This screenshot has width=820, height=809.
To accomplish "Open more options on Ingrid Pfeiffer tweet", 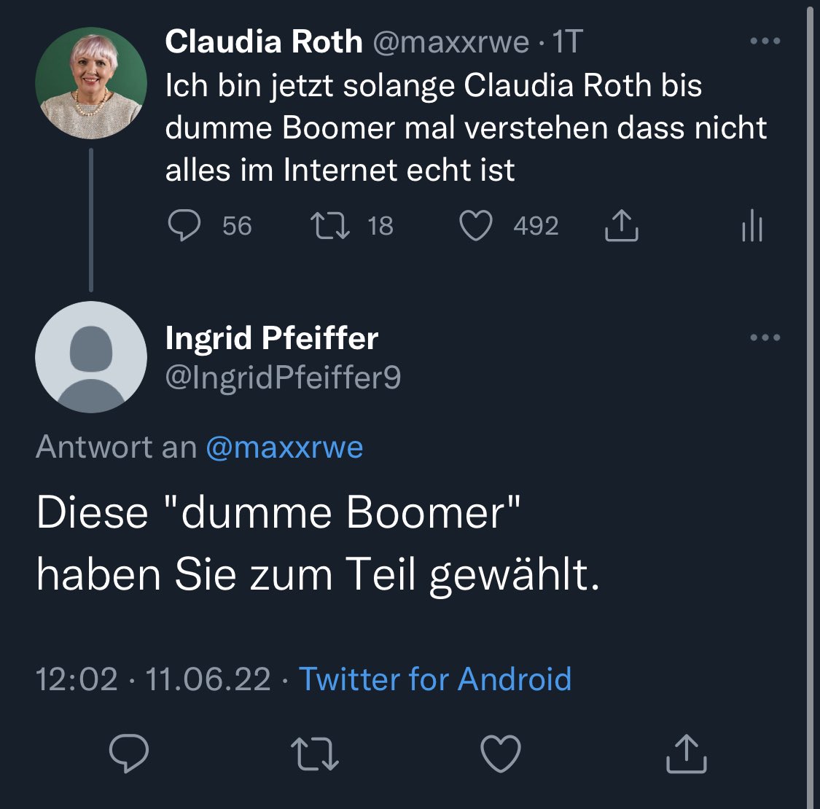I will [x=765, y=337].
